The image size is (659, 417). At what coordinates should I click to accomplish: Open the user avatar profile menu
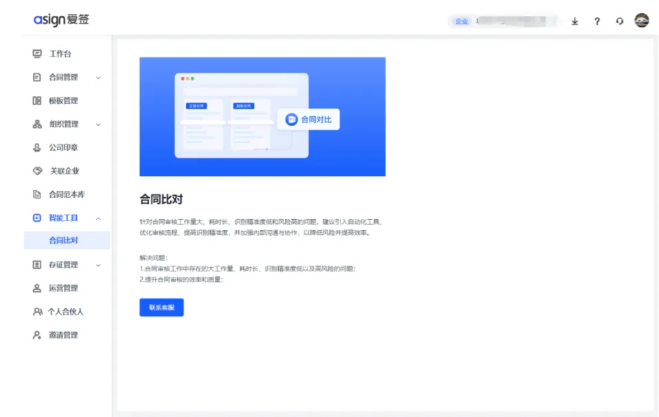pos(642,21)
